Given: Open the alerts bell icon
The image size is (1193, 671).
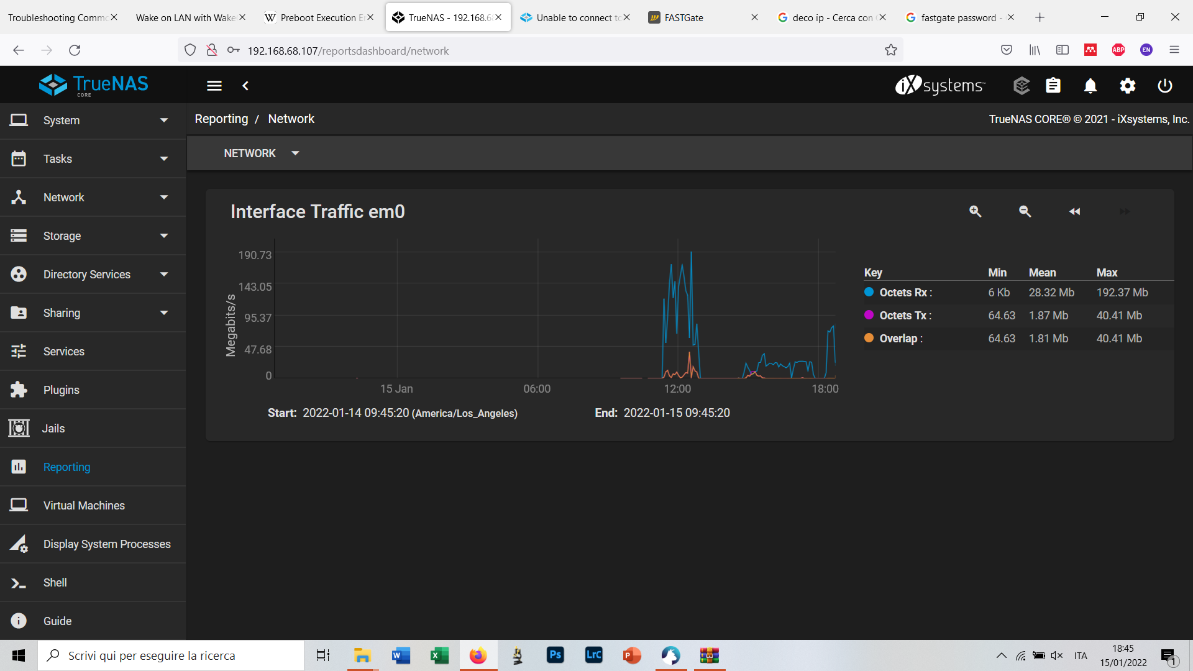Looking at the screenshot, I should tap(1090, 86).
